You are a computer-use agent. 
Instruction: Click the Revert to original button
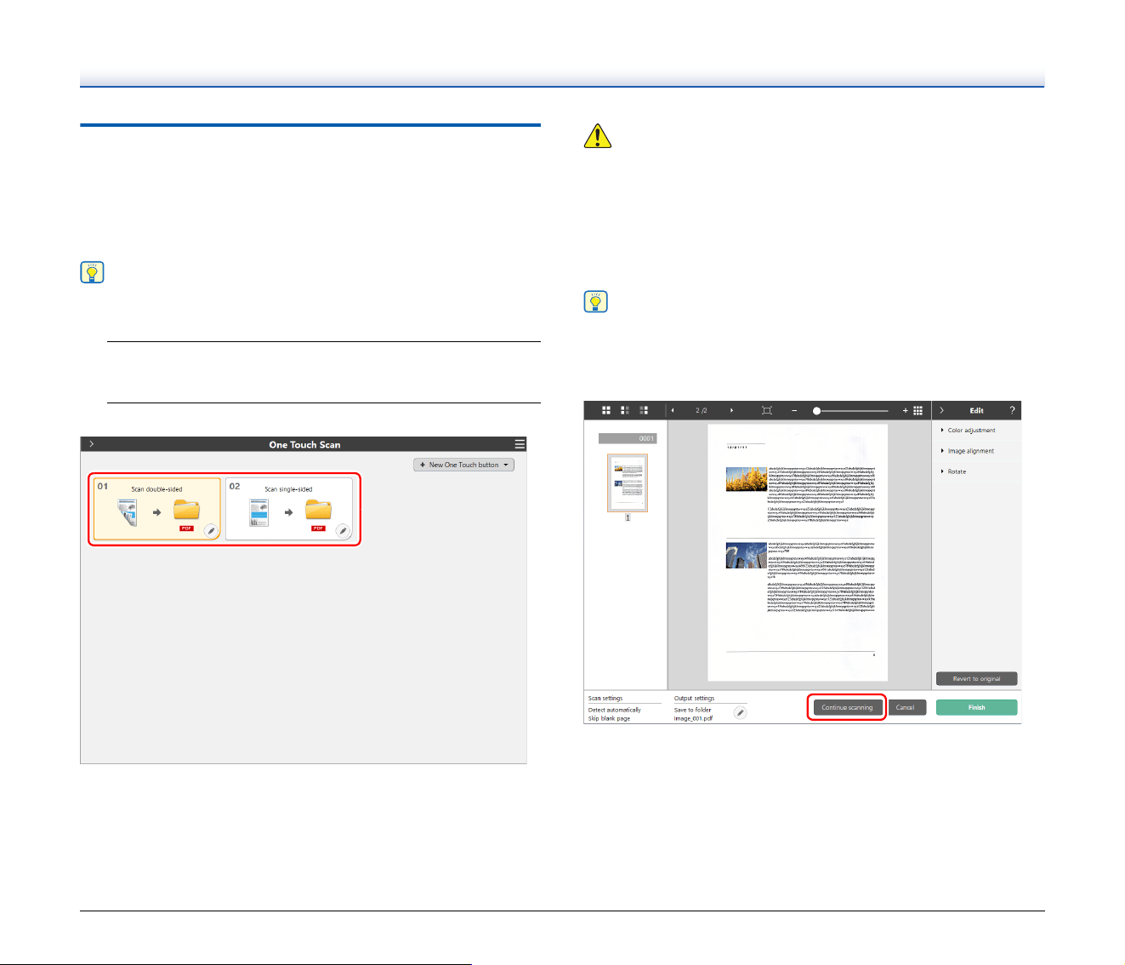(976, 678)
